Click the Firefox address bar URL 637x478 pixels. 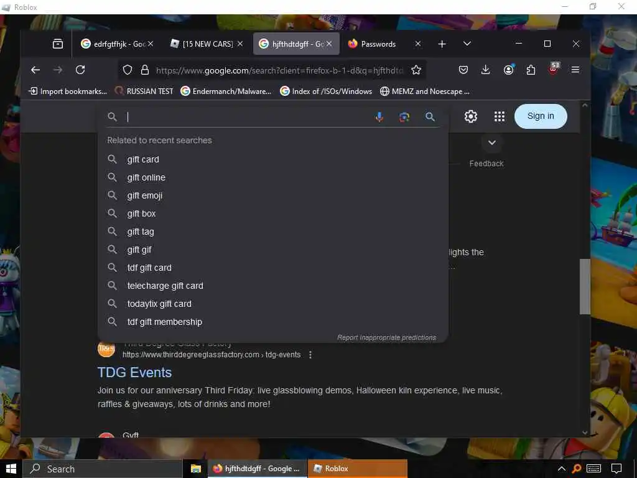click(x=279, y=70)
